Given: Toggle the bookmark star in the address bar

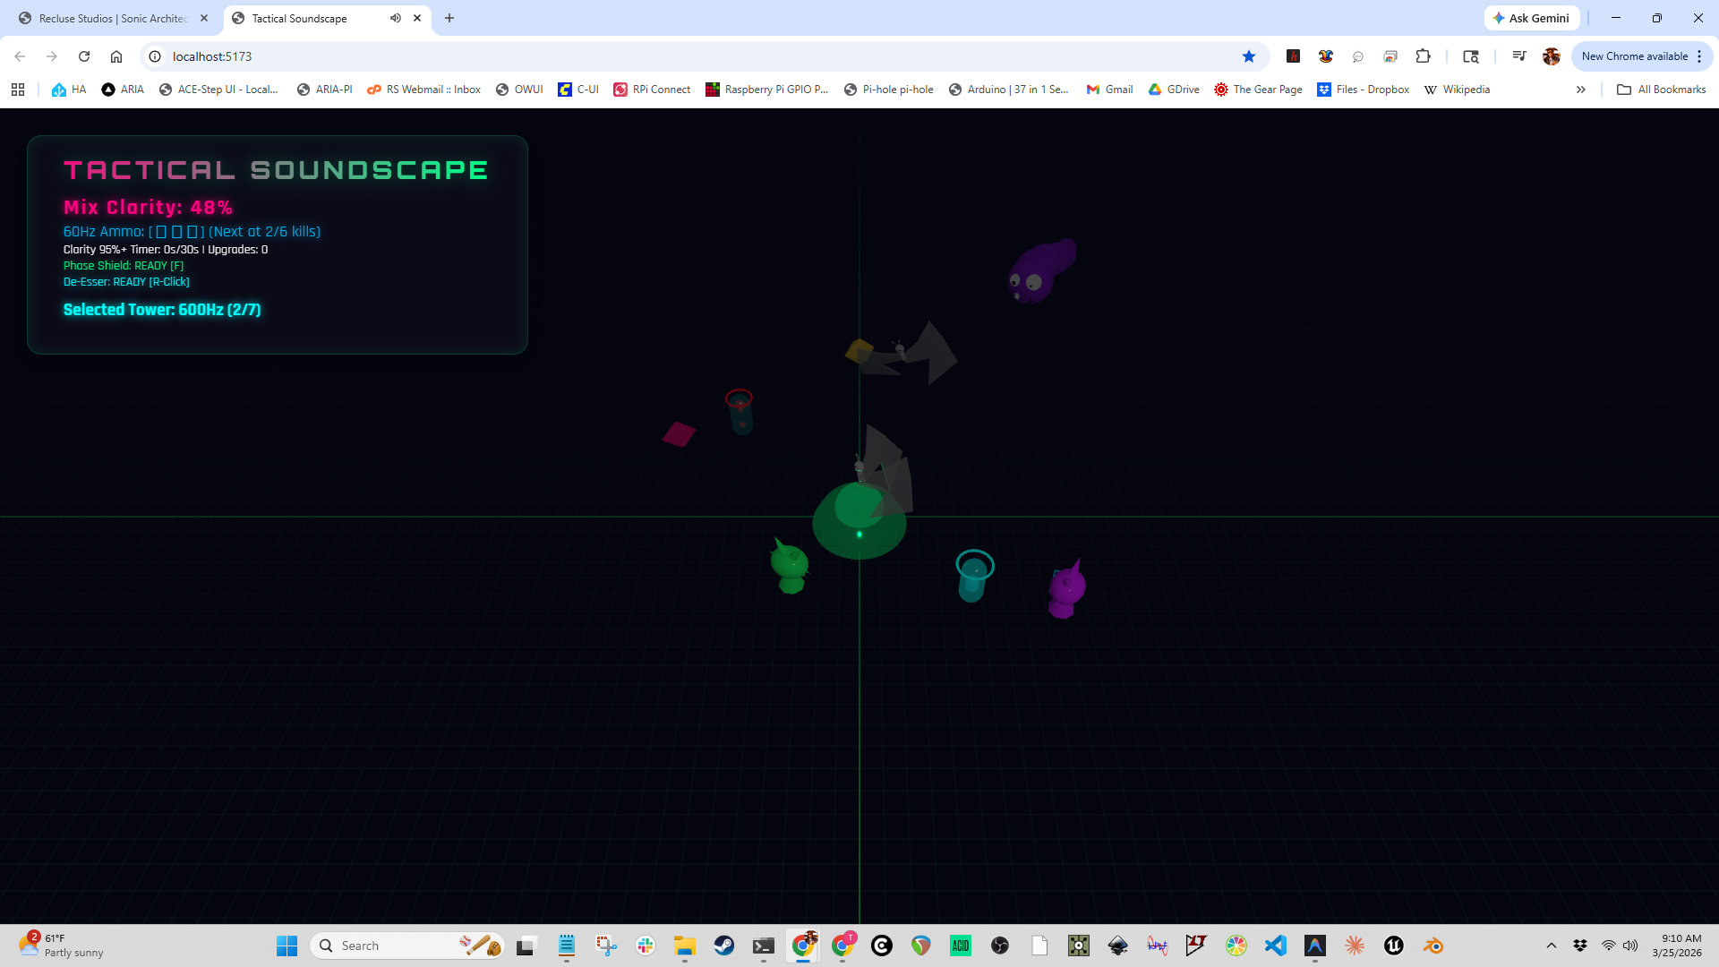Looking at the screenshot, I should click(x=1250, y=56).
